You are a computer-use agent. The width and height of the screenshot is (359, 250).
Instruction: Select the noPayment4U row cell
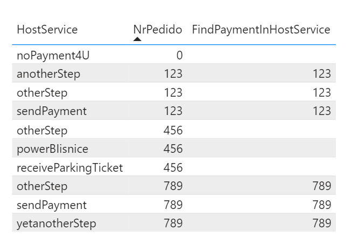click(x=53, y=55)
